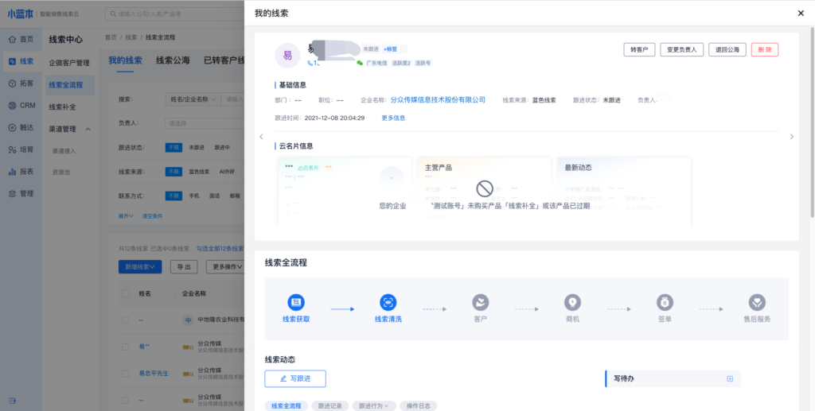Click the 线索获取 stage icon
The height and width of the screenshot is (411, 815).
[x=296, y=302]
